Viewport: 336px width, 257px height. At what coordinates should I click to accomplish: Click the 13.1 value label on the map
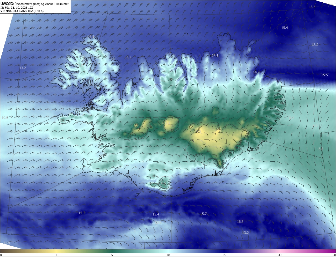(x=91, y=37)
